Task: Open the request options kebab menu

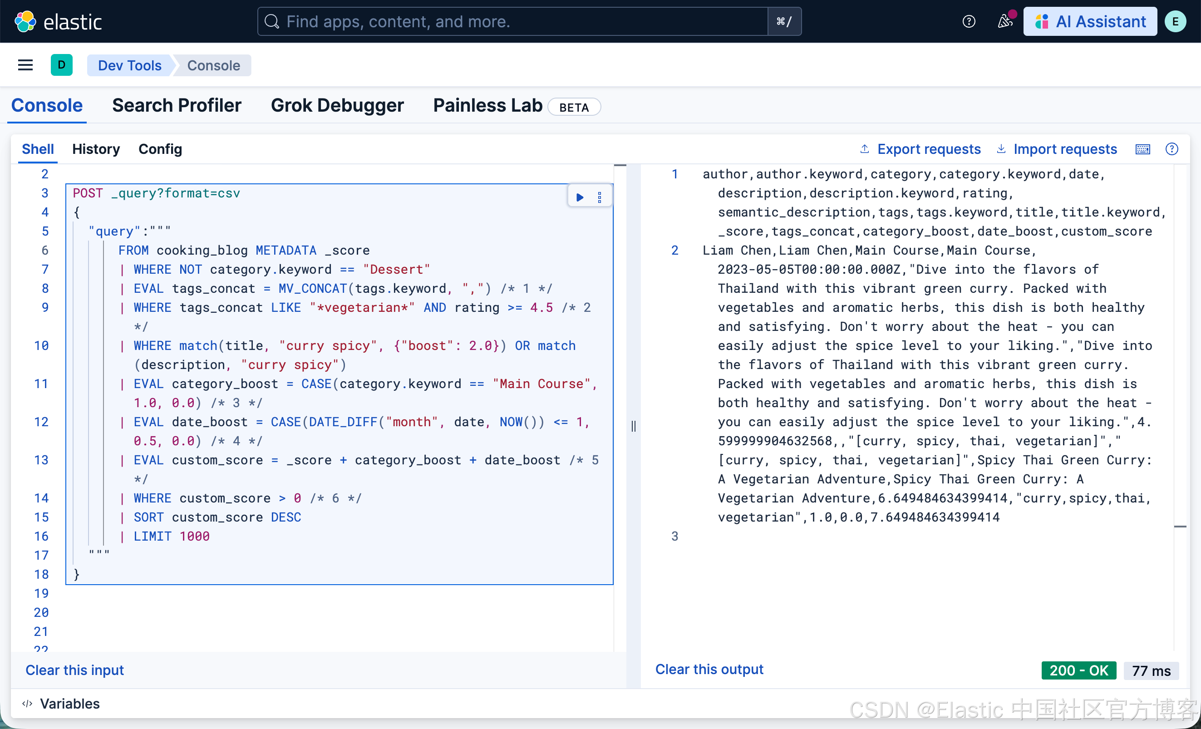Action: point(600,197)
